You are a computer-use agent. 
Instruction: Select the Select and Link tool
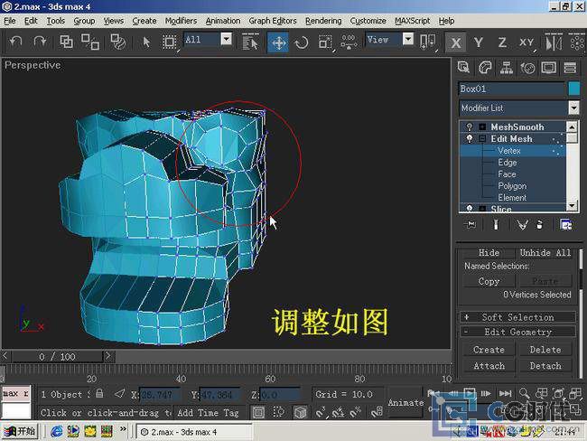[x=66, y=42]
